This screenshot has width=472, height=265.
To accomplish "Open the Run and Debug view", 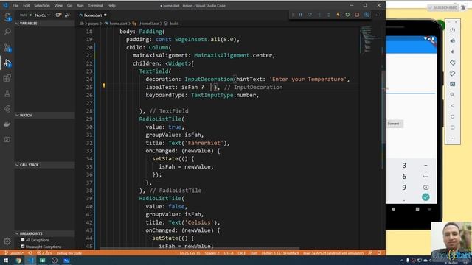I will 7,63.
